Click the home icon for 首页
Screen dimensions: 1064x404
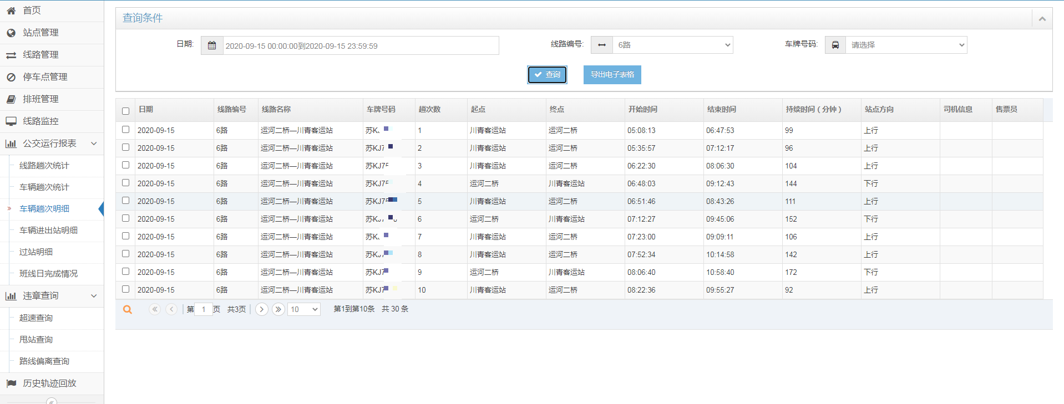[x=11, y=11]
